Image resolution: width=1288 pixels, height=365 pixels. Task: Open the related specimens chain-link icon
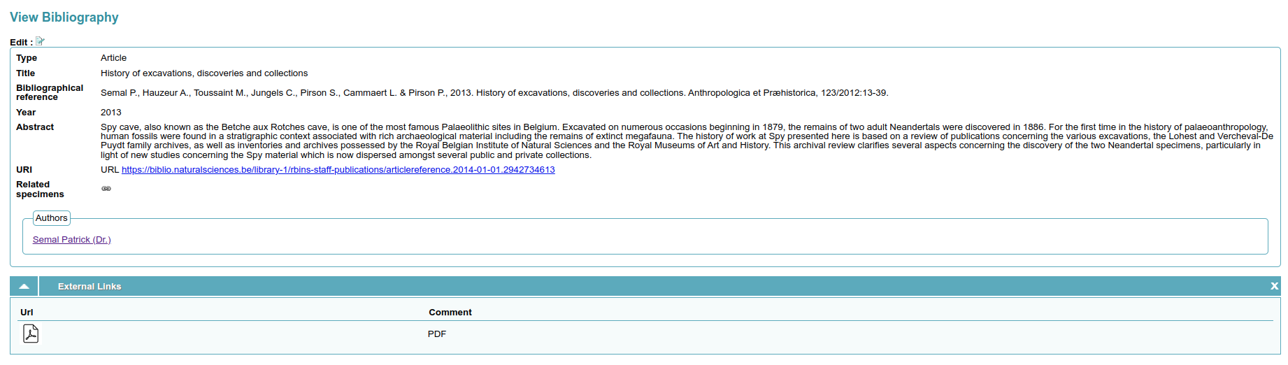tap(106, 189)
